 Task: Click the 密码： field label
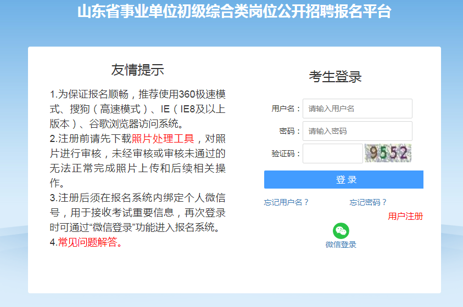290,131
